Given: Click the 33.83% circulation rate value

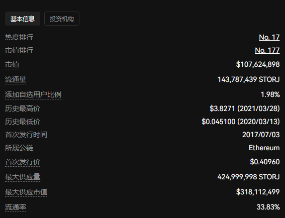Looking at the screenshot, I should [268, 207].
